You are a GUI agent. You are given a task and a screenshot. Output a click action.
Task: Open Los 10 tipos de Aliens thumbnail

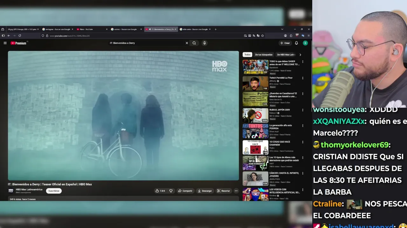(x=255, y=163)
